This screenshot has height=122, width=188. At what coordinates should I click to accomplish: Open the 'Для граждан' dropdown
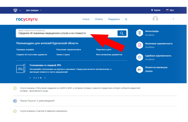click(x=34, y=10)
